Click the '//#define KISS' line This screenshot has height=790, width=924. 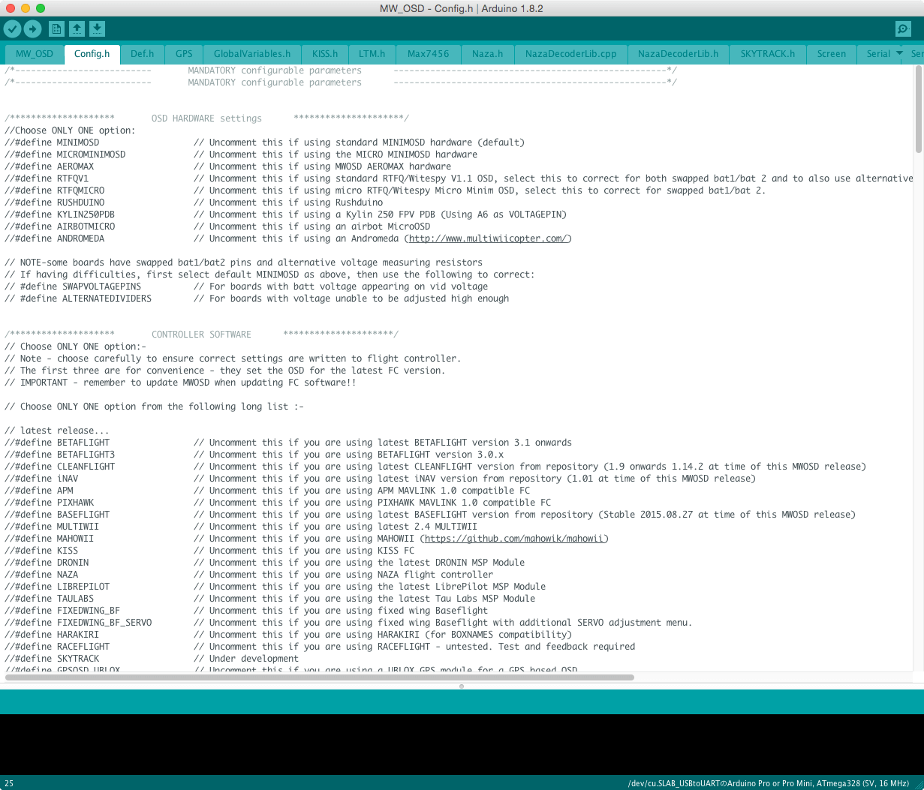[x=209, y=551]
